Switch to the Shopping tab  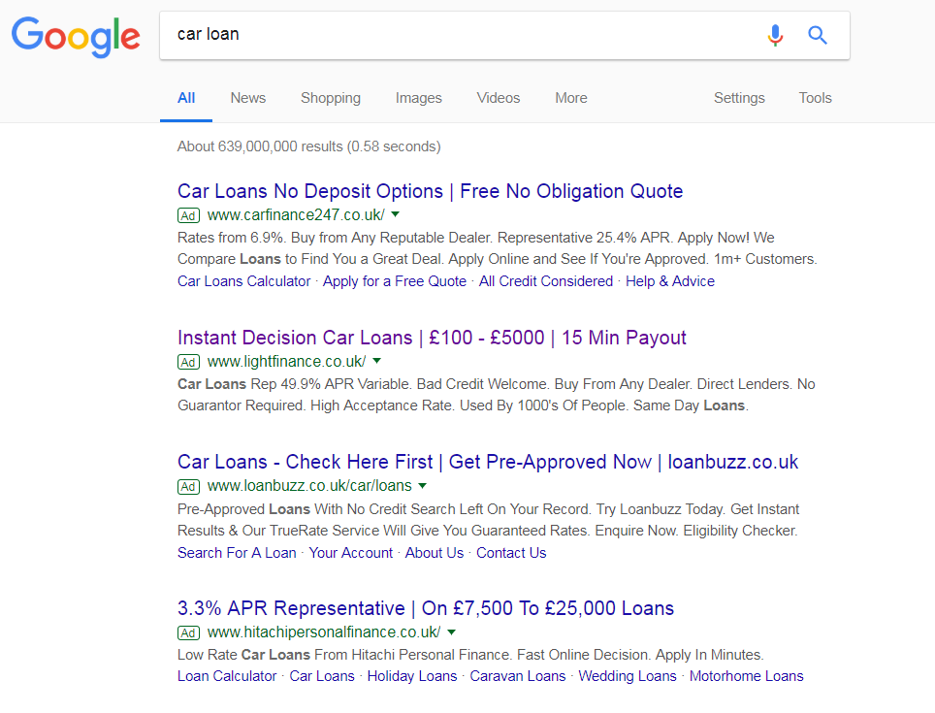coord(331,98)
